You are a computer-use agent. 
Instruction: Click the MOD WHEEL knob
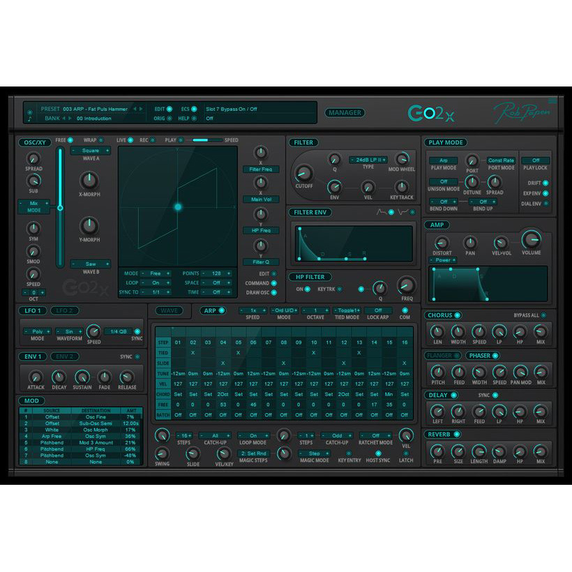(x=402, y=159)
